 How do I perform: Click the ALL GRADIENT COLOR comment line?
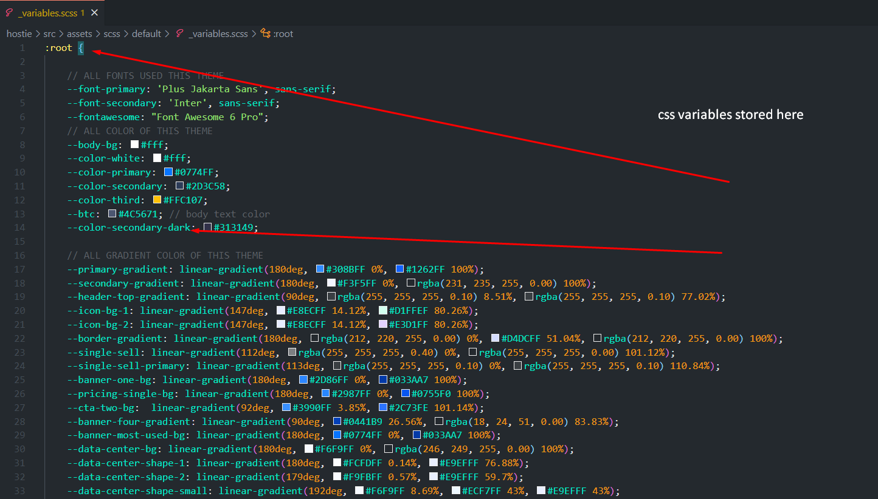[165, 255]
